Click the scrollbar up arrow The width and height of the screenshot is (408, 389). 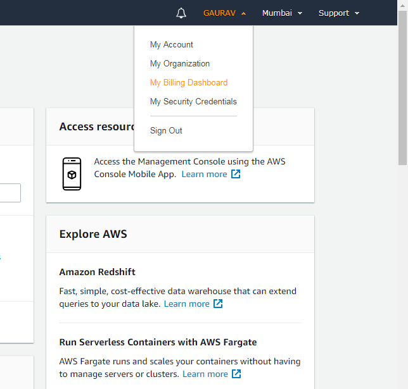click(x=402, y=6)
